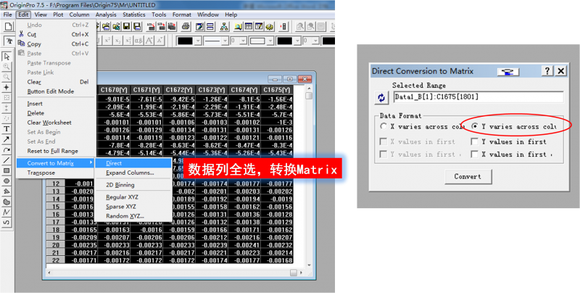Open the line style dropdown arrow

pyautogui.click(x=225, y=41)
